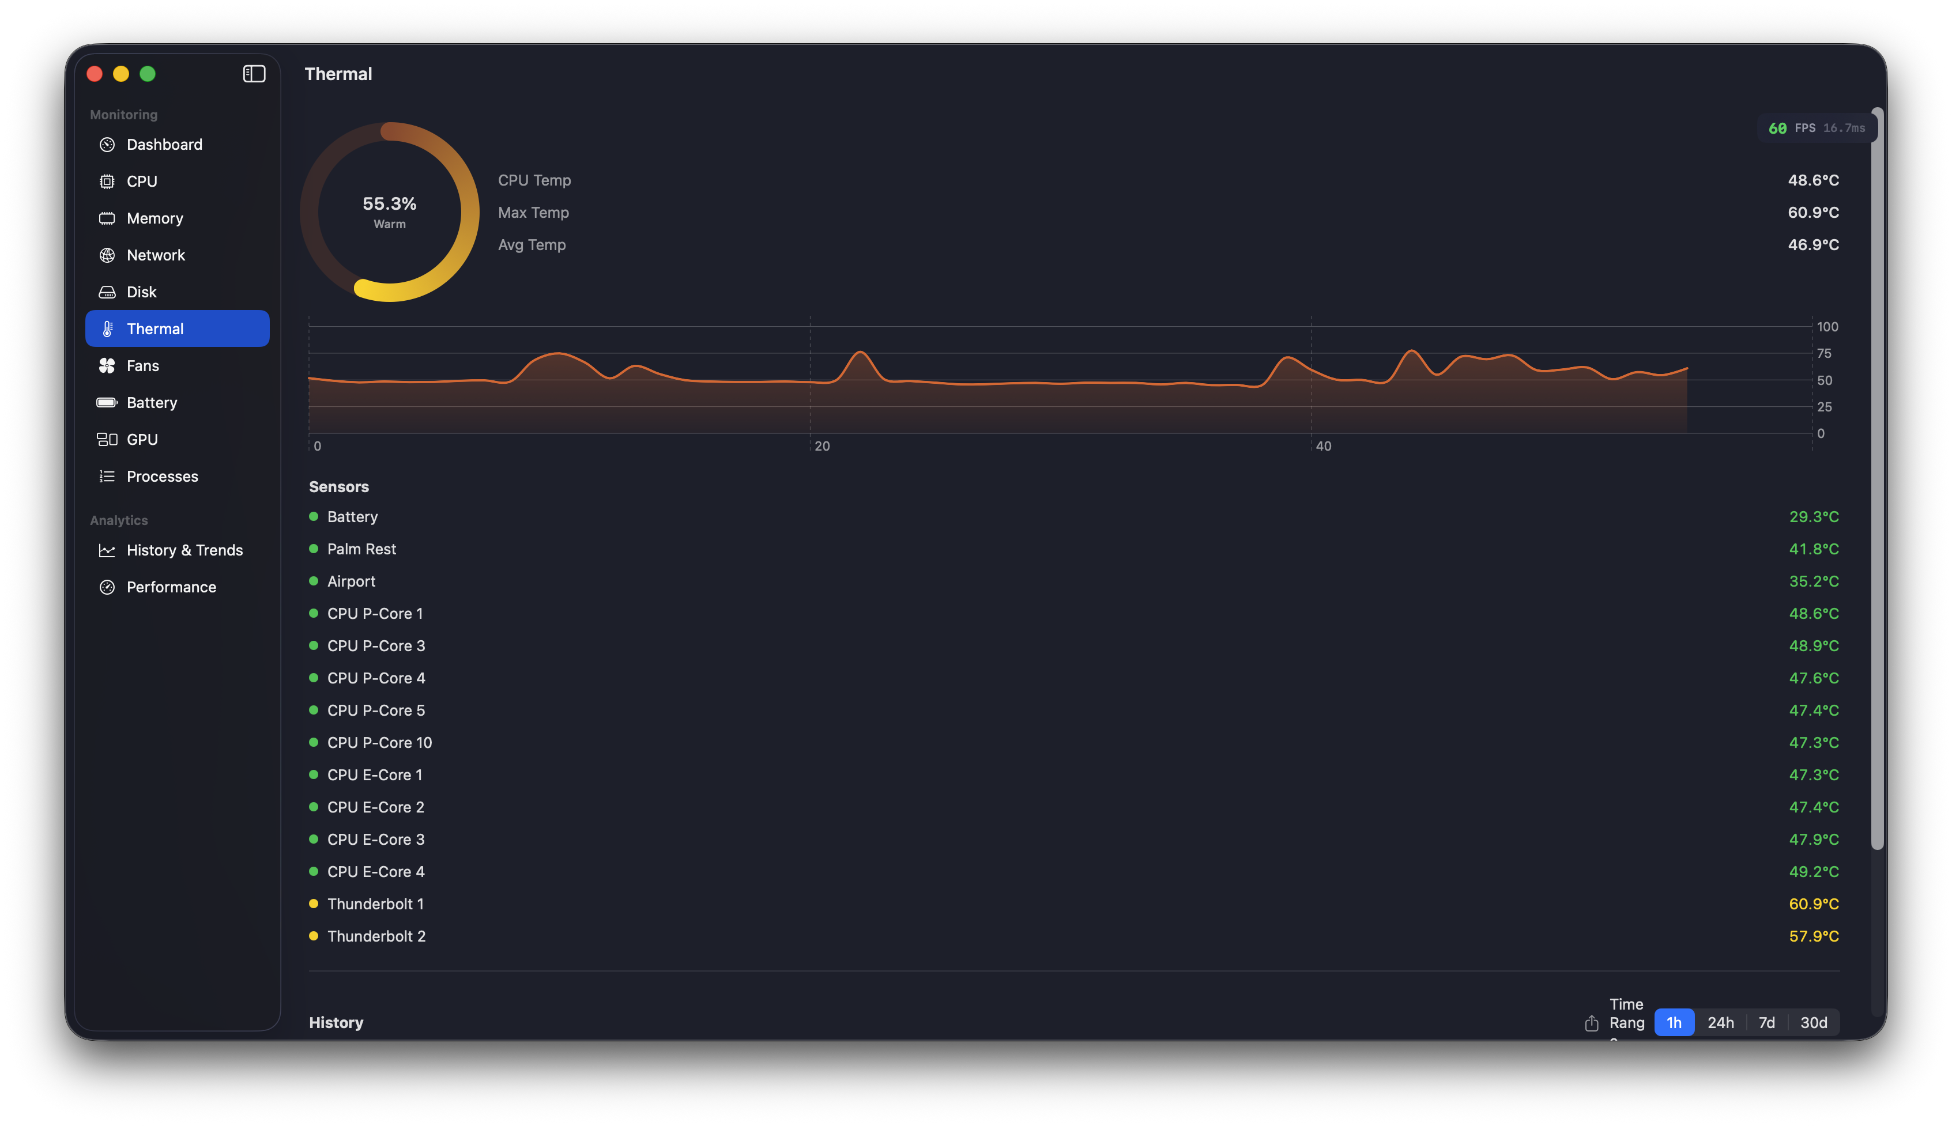Switch time range to 24h

(x=1720, y=1022)
